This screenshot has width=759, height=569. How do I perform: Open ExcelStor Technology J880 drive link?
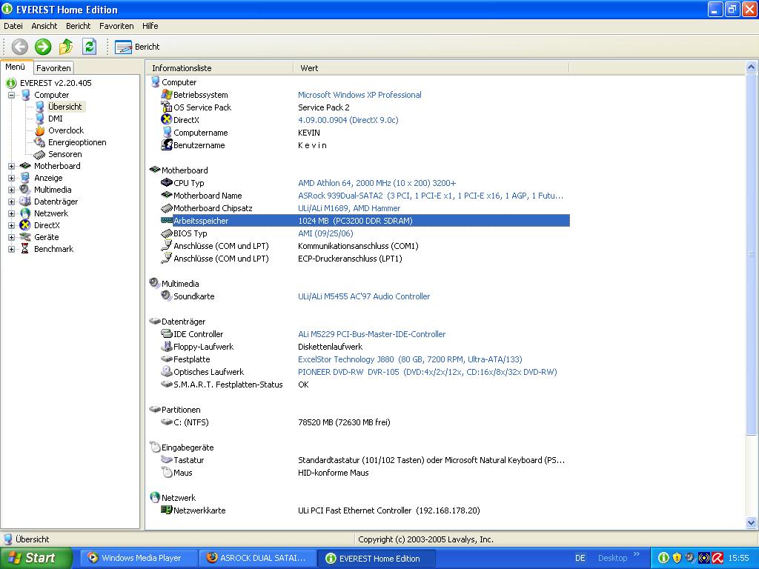pyautogui.click(x=410, y=359)
